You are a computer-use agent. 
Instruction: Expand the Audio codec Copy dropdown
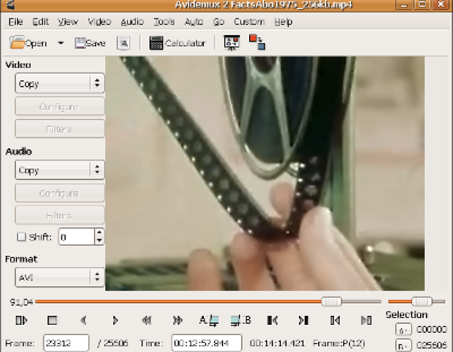pyautogui.click(x=59, y=169)
